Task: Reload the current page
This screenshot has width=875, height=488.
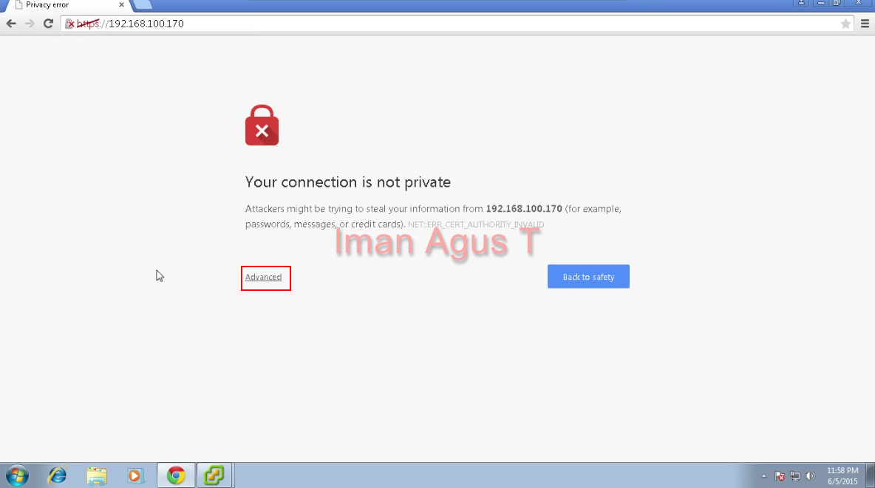Action: click(49, 24)
